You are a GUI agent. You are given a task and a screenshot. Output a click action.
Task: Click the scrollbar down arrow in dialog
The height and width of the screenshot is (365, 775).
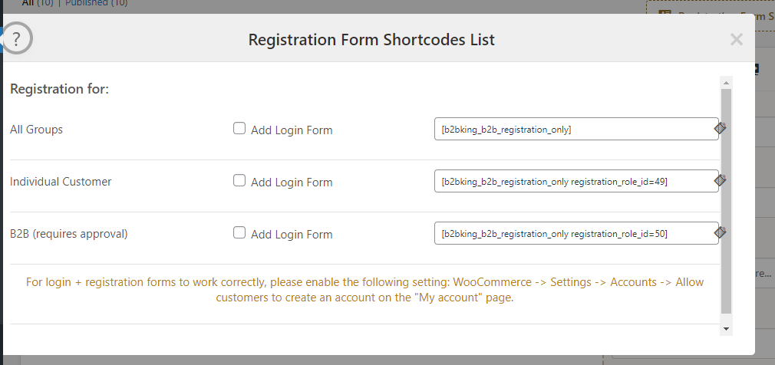[x=726, y=329]
